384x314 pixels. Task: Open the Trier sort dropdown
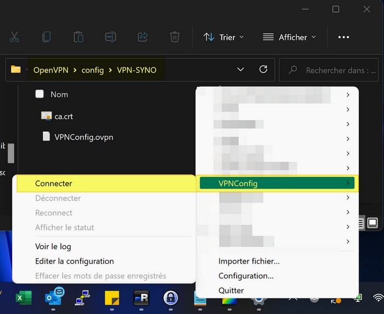pos(223,37)
